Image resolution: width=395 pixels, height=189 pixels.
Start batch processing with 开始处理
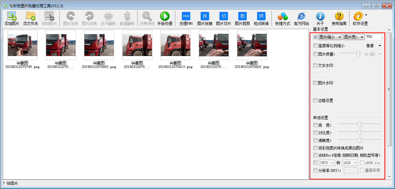tap(165, 17)
